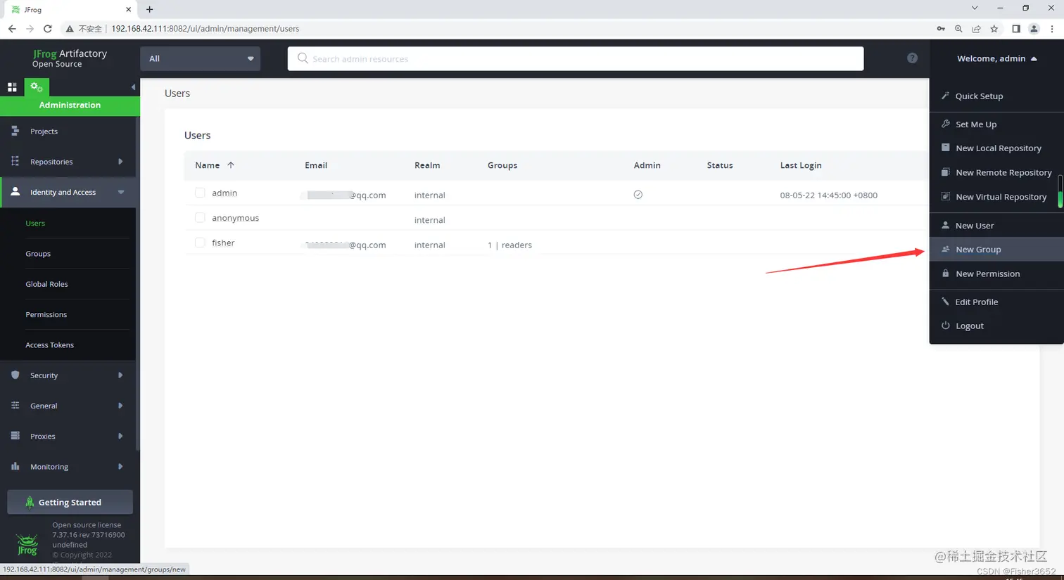Click the Proxies server icon
This screenshot has height=580, width=1064.
15,436
